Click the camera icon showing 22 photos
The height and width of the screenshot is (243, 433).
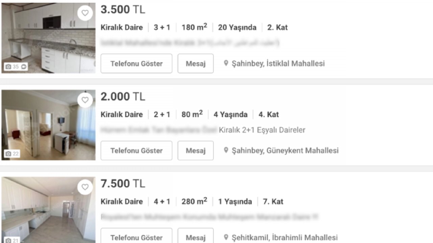8,154
